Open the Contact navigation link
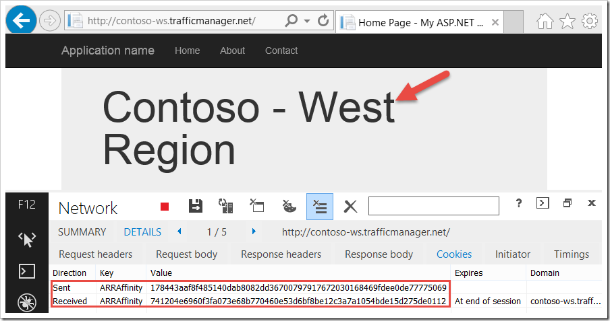The height and width of the screenshot is (321, 610). coord(281,50)
